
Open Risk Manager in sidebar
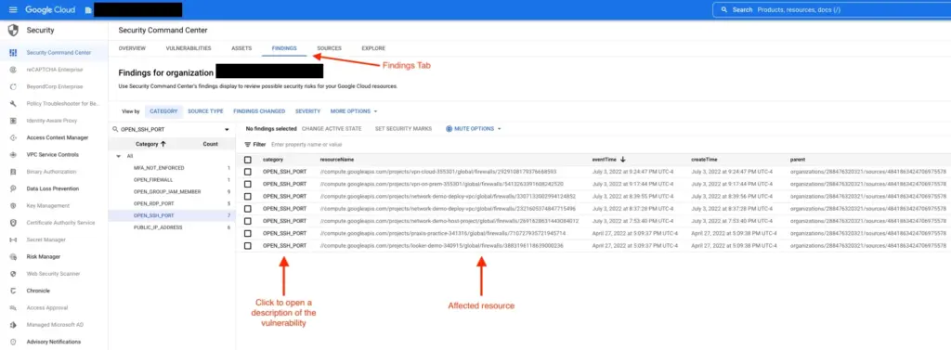(x=43, y=256)
